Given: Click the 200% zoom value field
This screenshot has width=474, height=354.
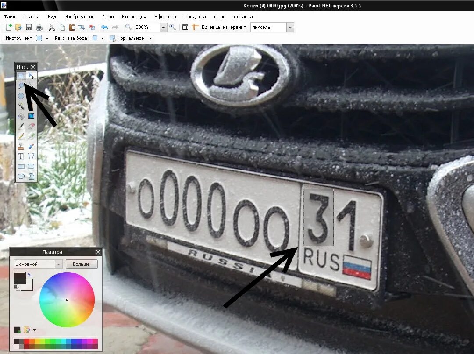Looking at the screenshot, I should click(x=146, y=28).
